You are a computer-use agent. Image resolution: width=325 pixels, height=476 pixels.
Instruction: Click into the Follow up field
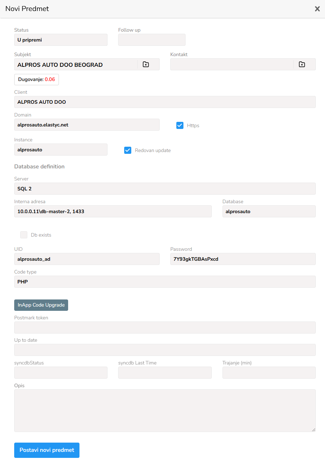click(152, 40)
